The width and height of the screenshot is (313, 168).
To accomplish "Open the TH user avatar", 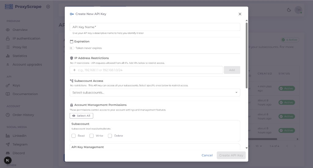I will click(298, 10).
